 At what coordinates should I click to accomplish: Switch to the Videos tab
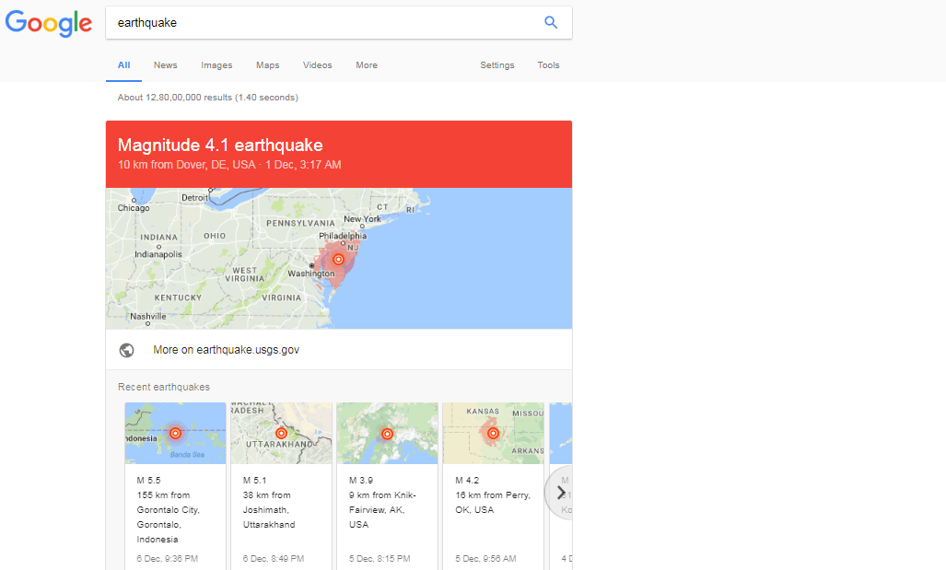318,65
